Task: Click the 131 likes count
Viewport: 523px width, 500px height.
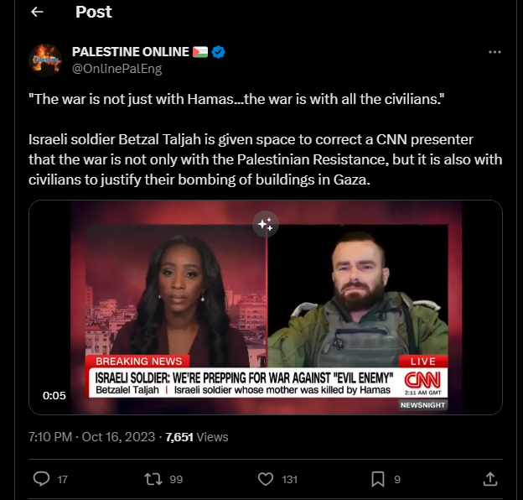Action: (289, 479)
